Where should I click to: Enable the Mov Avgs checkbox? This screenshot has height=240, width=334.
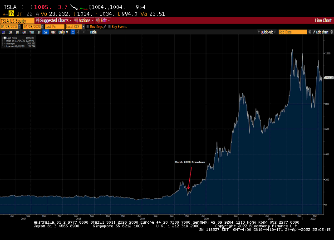coord(88,27)
